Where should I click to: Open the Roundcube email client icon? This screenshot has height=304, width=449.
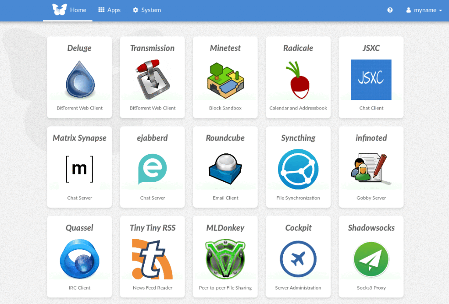(x=225, y=169)
